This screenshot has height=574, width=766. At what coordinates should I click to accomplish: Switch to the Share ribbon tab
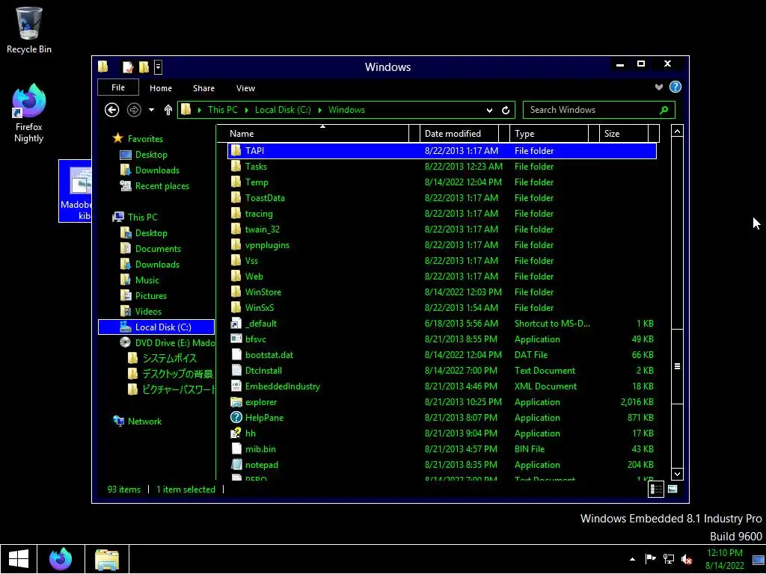pyautogui.click(x=203, y=88)
